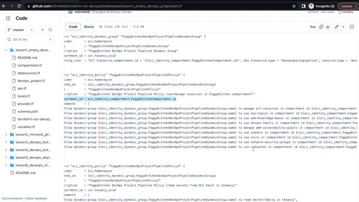Download the raw file icon
The image size is (359, 202).
[328, 27]
